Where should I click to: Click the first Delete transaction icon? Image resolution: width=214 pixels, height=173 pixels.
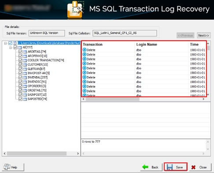85,50
